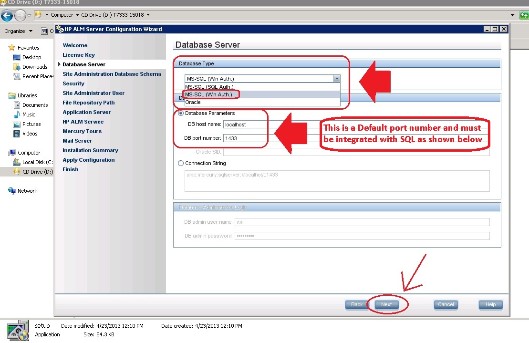
Task: Click the location icon in address bar
Action: [38, 15]
